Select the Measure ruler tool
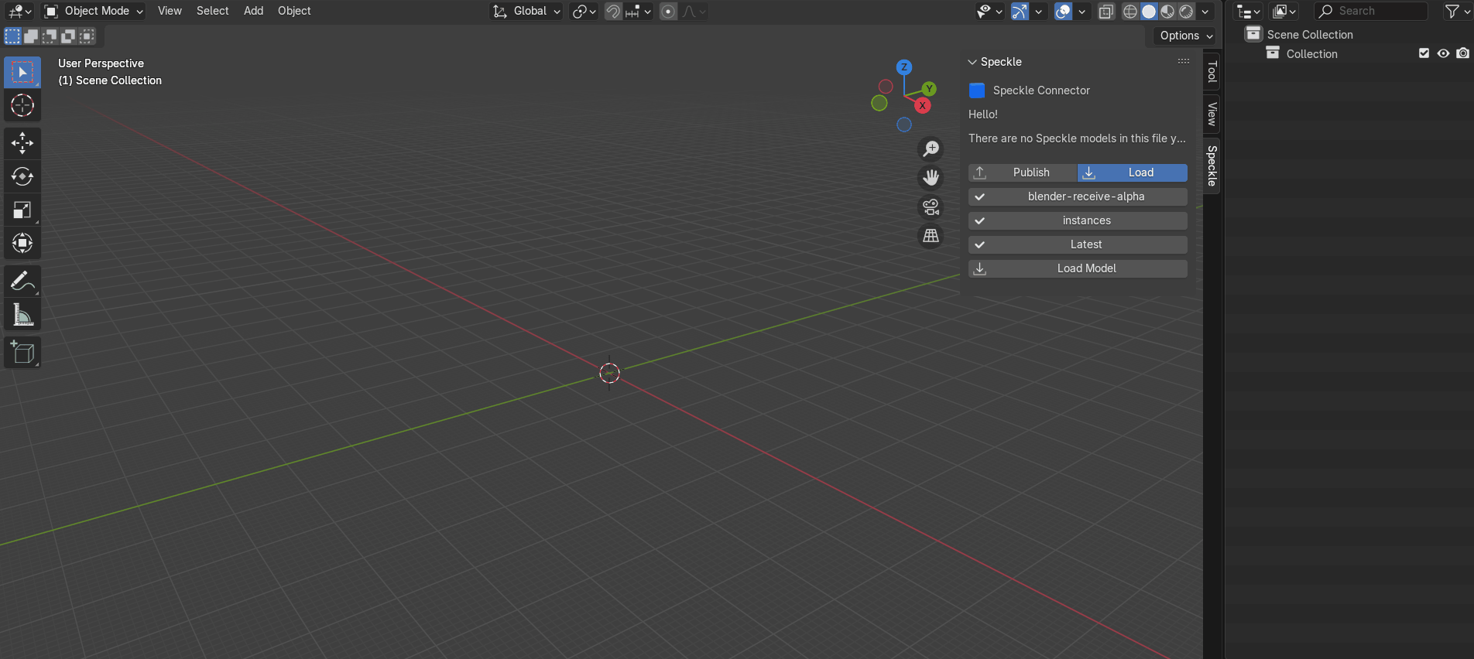Viewport: 1474px width, 659px height. click(22, 314)
